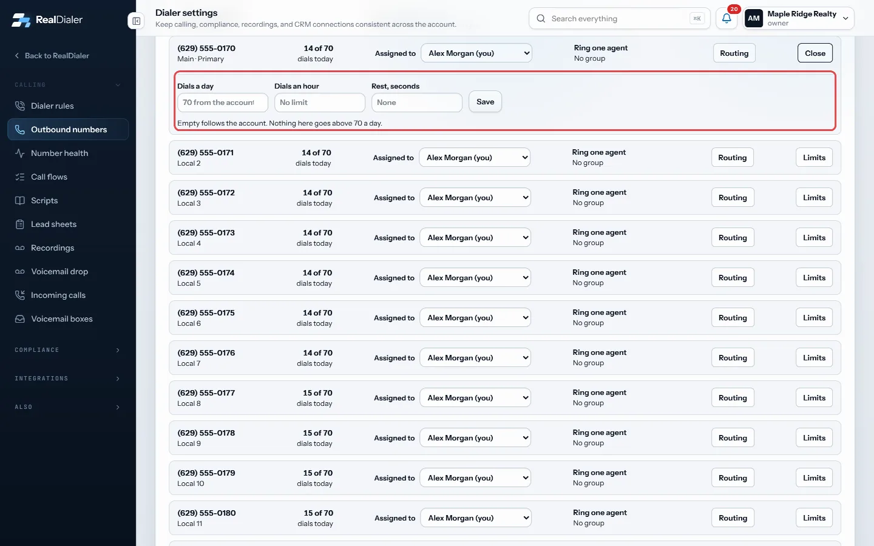Open Limits for (629) 555-0172

click(814, 198)
